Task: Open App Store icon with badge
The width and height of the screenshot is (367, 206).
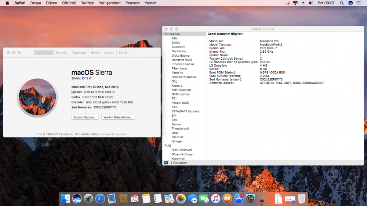Action: coord(239,199)
